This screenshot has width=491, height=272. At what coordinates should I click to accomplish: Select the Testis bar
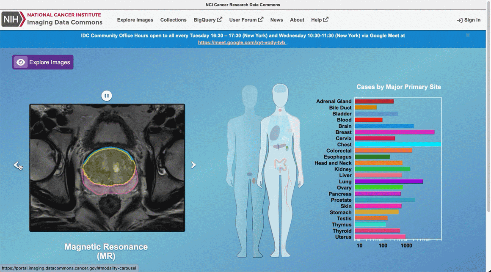click(371, 218)
